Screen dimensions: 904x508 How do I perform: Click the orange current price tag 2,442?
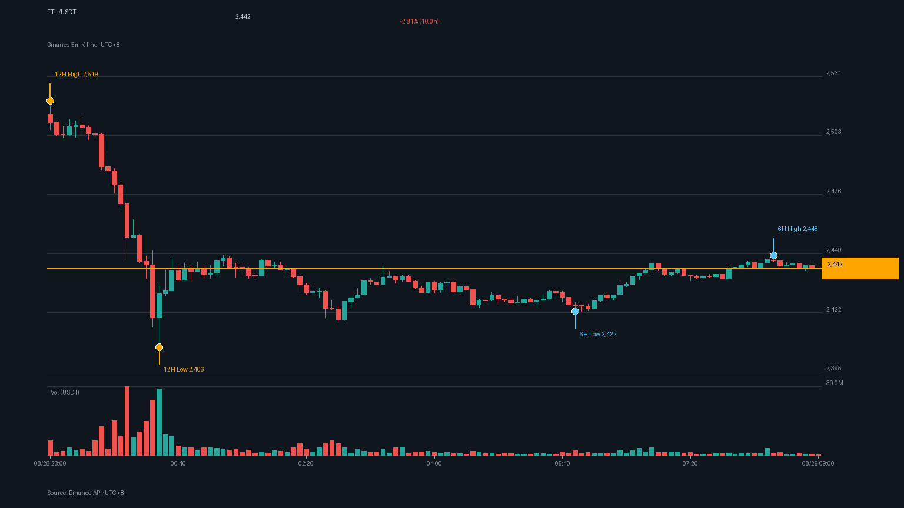pyautogui.click(x=860, y=268)
